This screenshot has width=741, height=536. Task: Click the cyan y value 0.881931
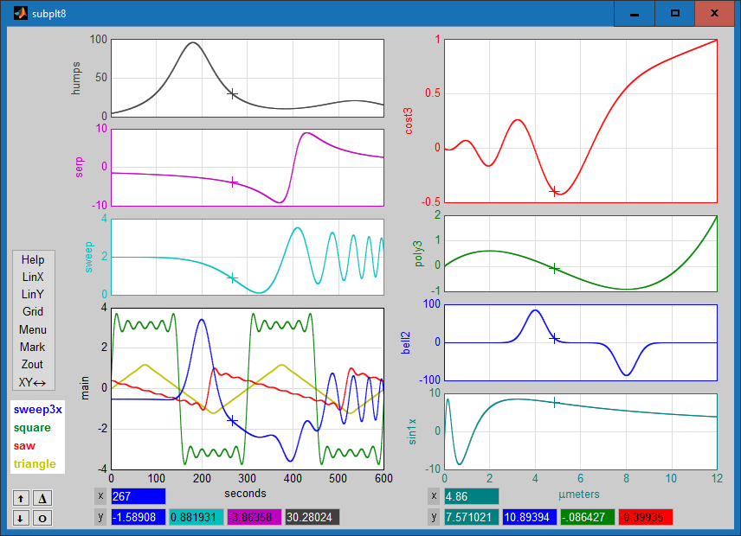197,517
